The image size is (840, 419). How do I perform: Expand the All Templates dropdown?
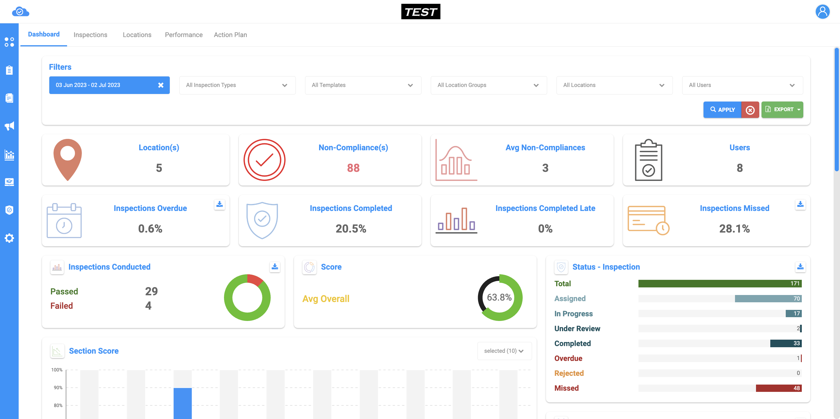coord(363,85)
